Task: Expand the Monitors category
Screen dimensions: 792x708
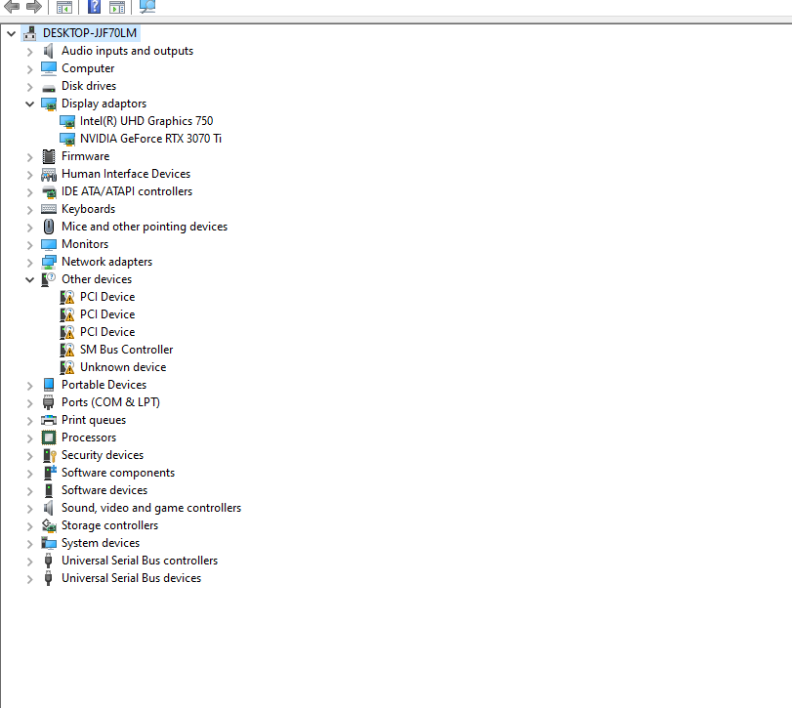Action: pyautogui.click(x=30, y=245)
